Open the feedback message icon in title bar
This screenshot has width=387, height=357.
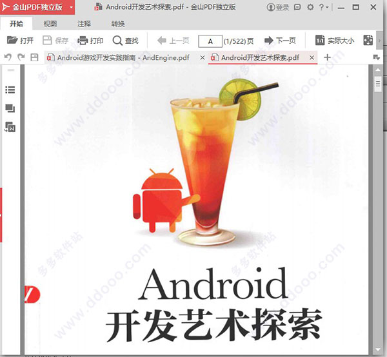click(x=297, y=7)
